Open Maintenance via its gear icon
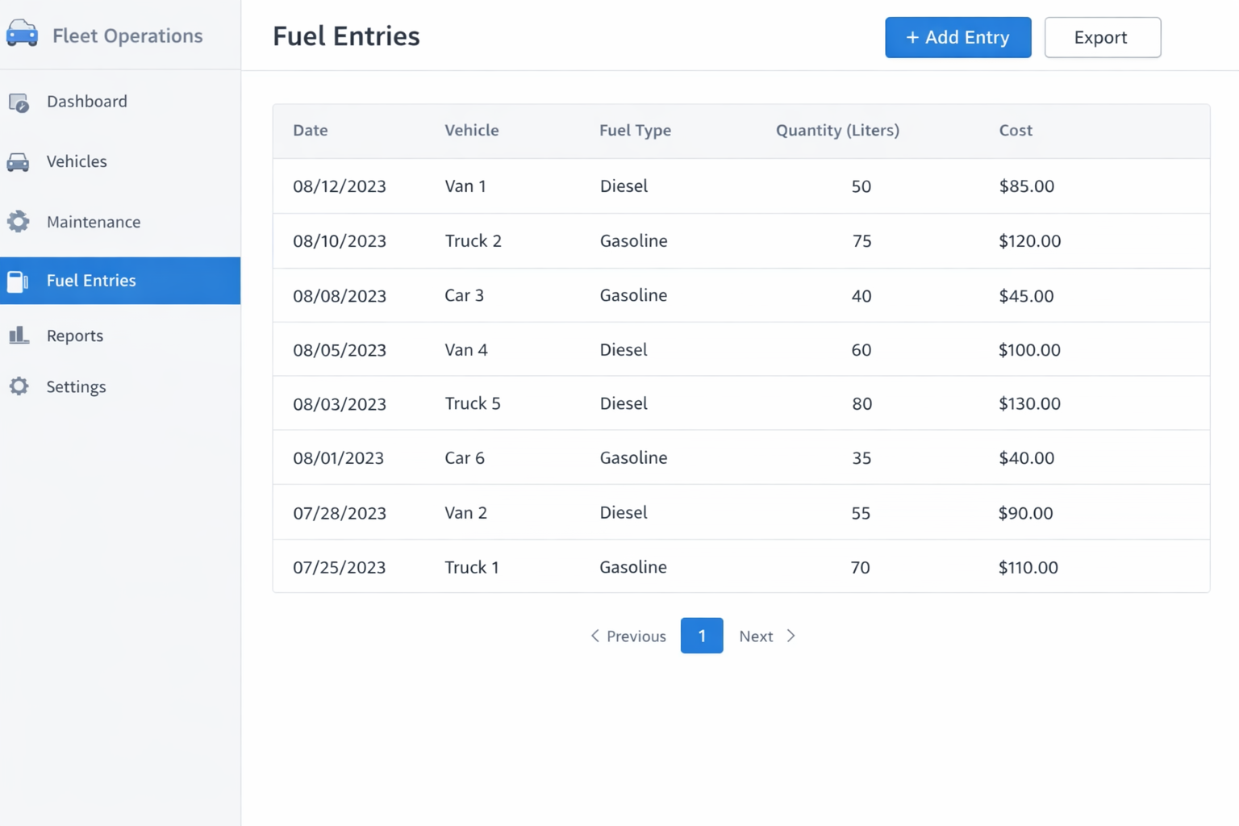 coord(19,221)
